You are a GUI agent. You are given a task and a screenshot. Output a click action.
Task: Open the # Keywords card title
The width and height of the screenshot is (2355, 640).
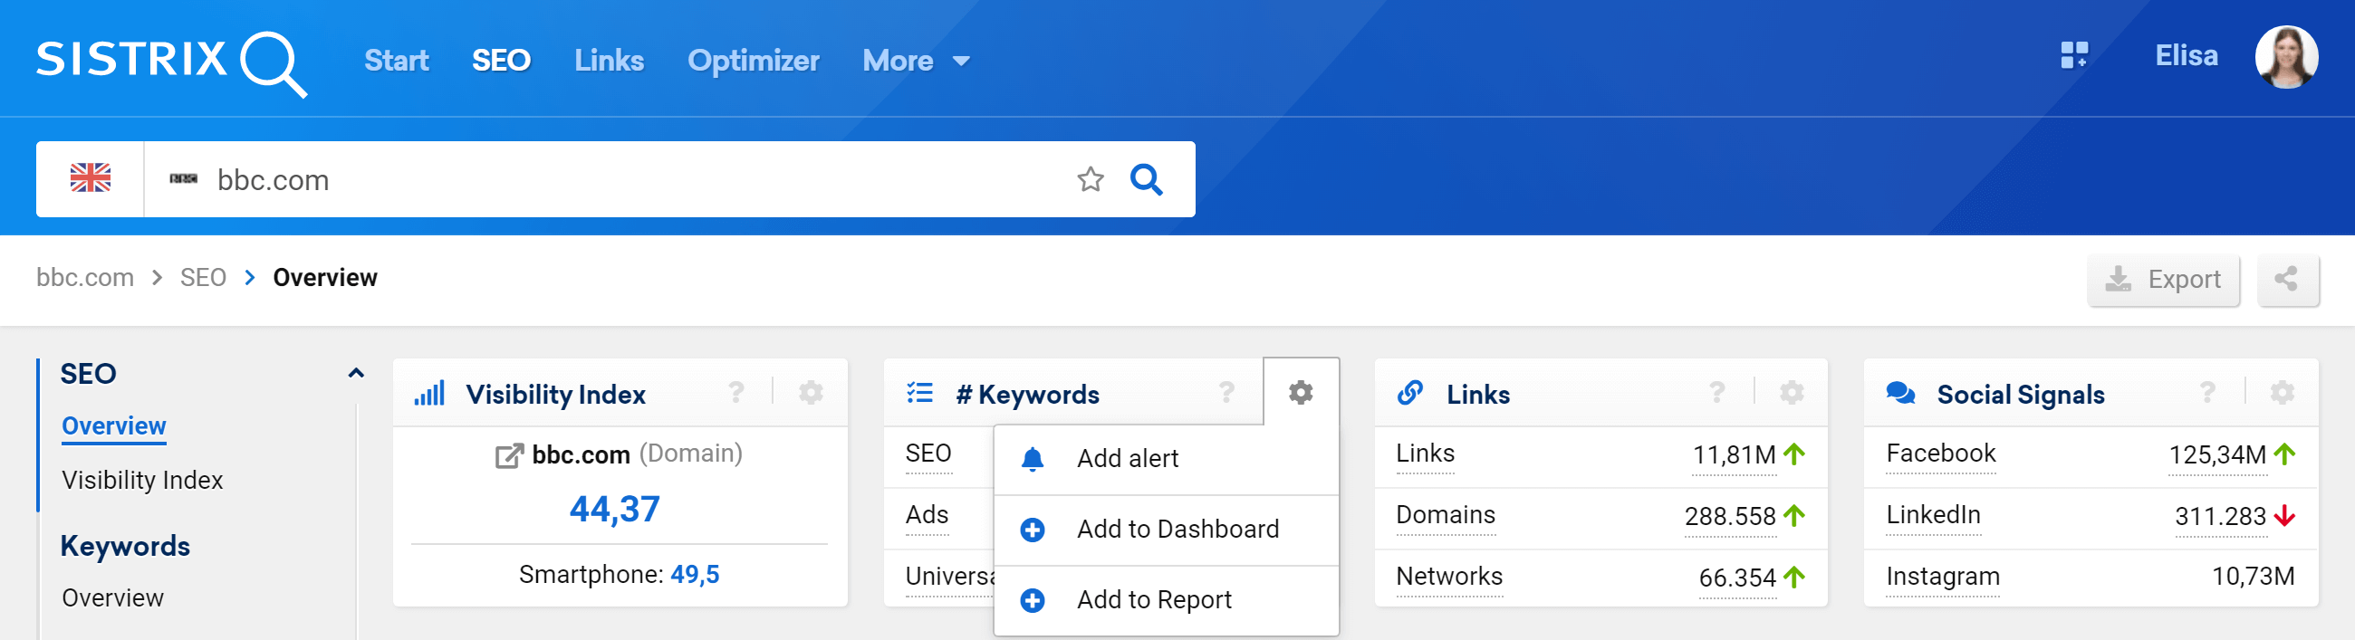pyautogui.click(x=1027, y=394)
